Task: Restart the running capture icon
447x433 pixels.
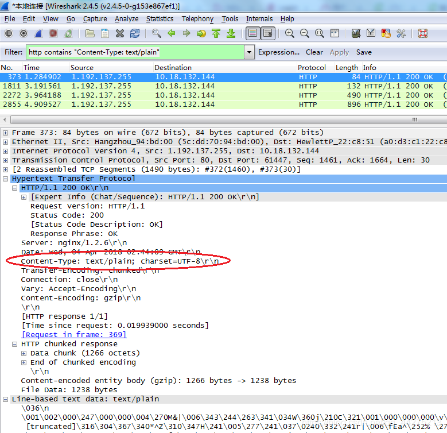Action: [x=68, y=33]
